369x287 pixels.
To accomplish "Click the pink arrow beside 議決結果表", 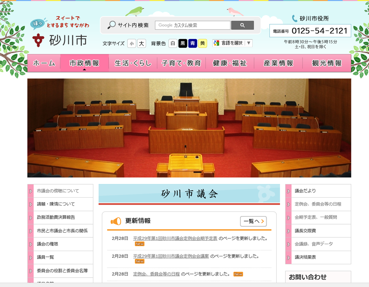I will tap(288, 257).
